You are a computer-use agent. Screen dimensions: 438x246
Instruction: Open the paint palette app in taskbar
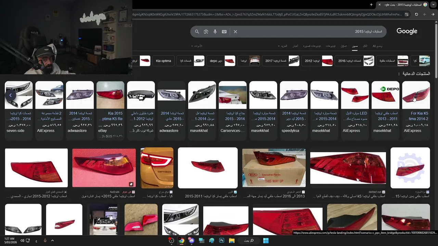tap(211, 241)
